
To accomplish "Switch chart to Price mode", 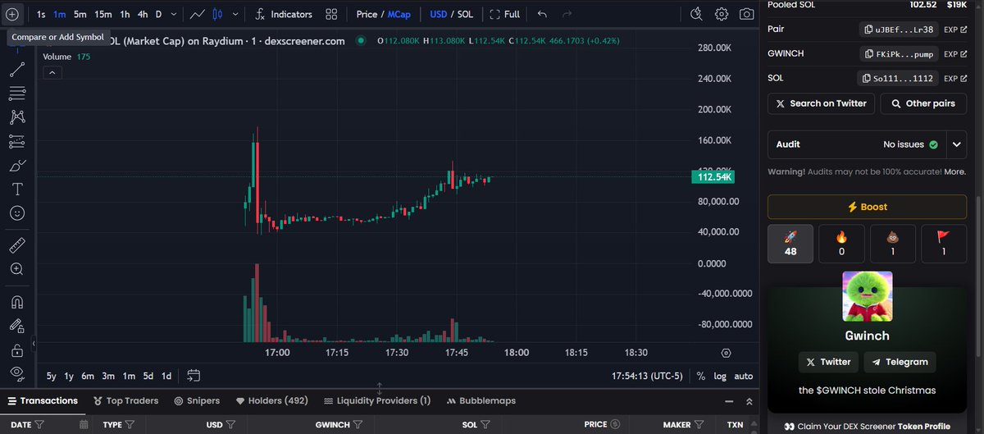I will (x=367, y=14).
